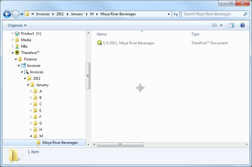Toggle the preview pane icon
This screenshot has width=252, height=167.
[x=232, y=25]
